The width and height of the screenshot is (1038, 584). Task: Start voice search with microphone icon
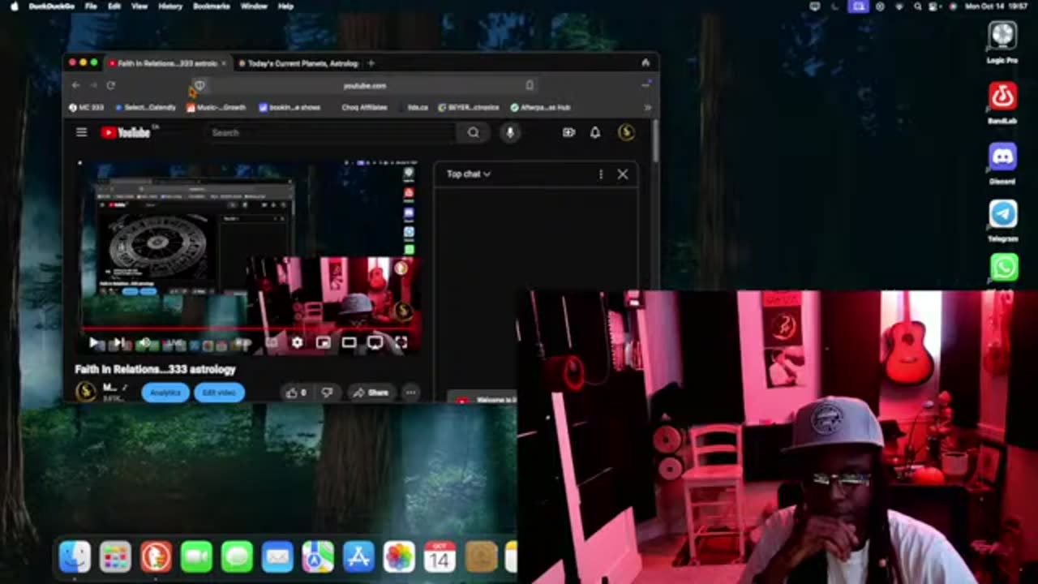tap(509, 132)
